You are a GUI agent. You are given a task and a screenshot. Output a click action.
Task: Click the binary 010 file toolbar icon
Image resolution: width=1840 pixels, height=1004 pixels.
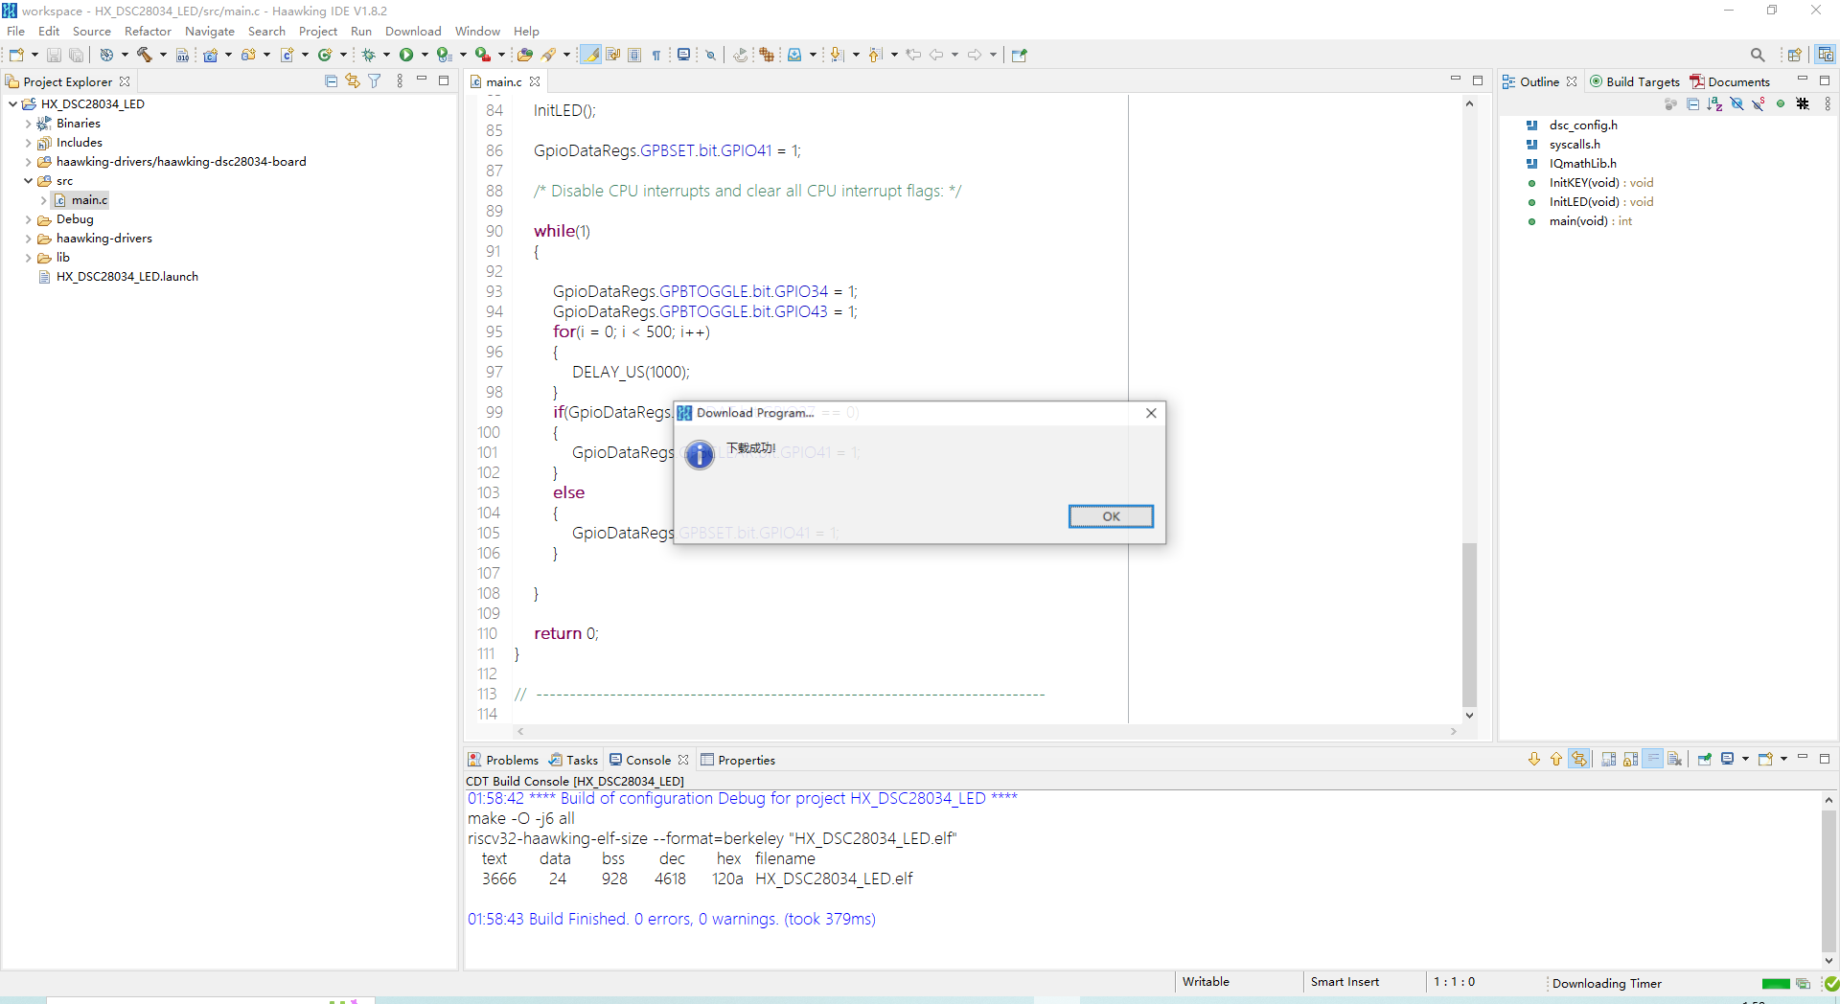click(x=182, y=56)
